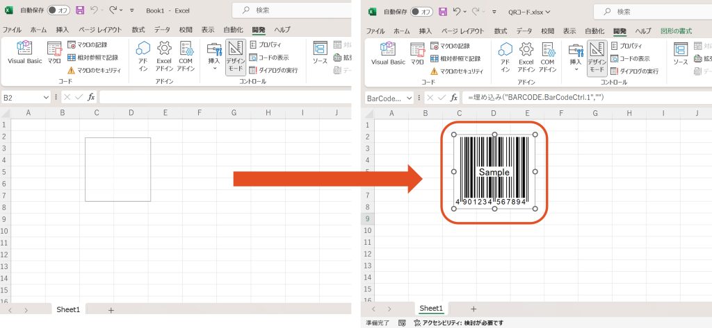Click コードの表示 in Book1 window
Image resolution: width=712 pixels, height=328 pixels.
269,58
